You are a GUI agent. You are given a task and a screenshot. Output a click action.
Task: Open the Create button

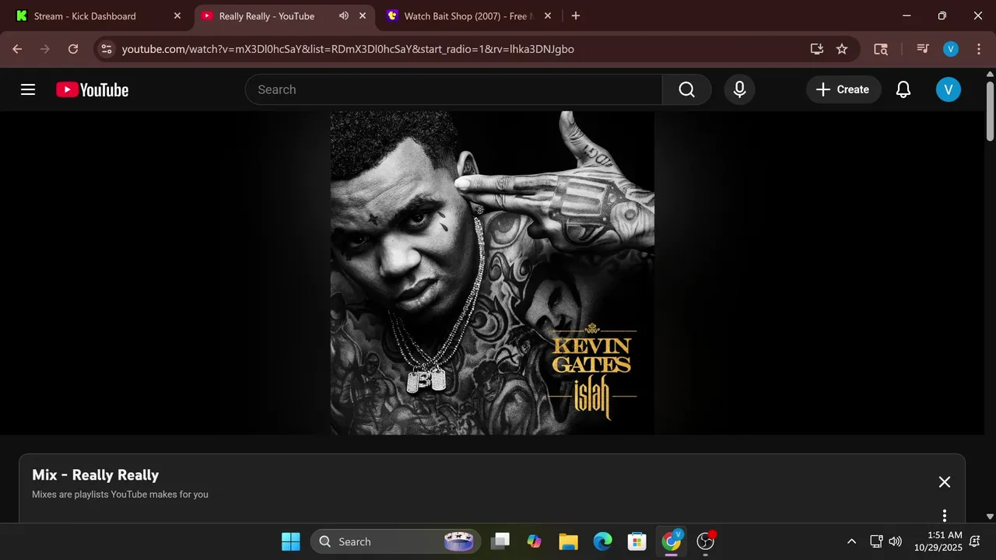tap(843, 89)
